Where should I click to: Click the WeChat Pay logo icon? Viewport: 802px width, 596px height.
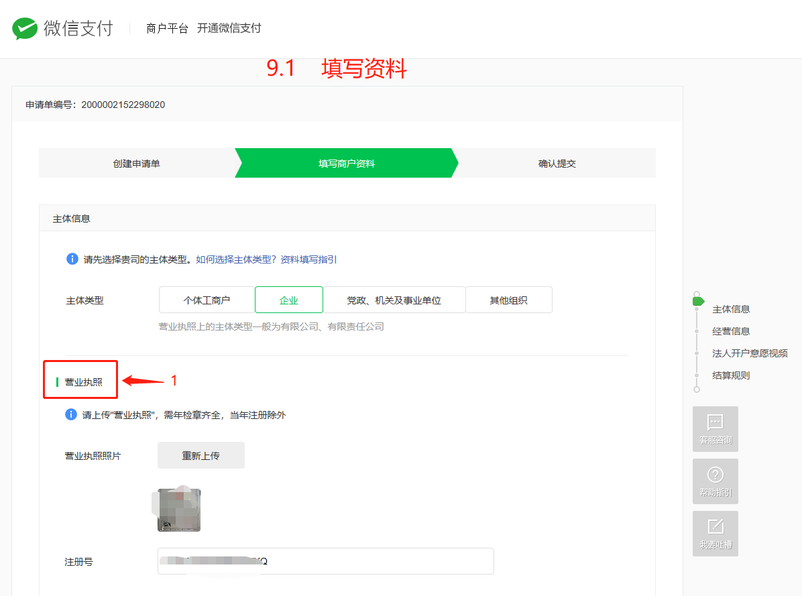pos(25,29)
